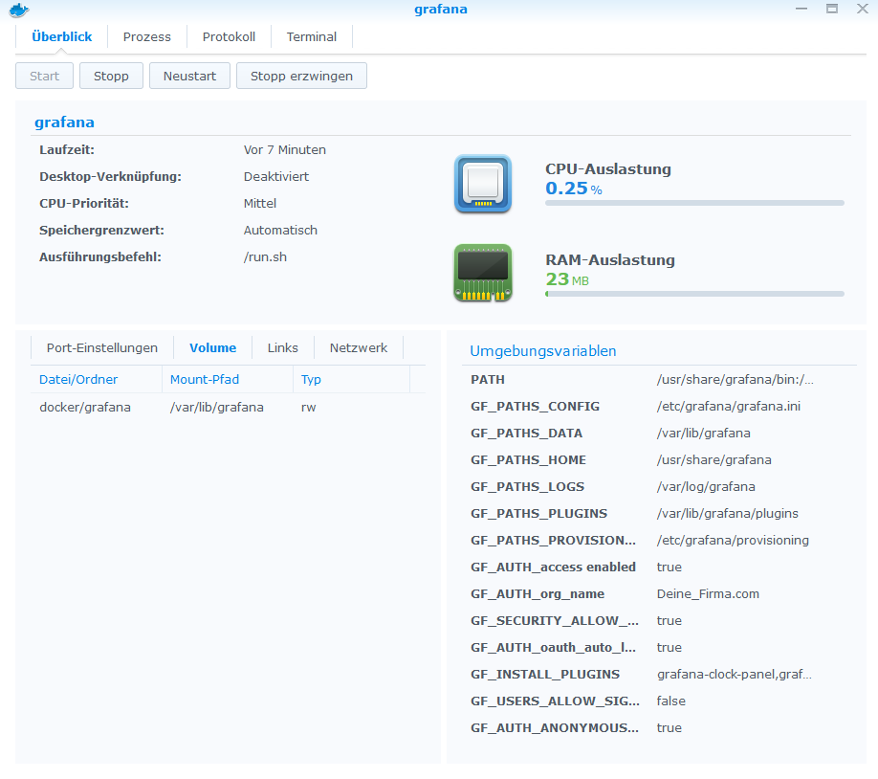Click the 0.25 % CPU value
Viewport: 878px width, 779px height.
[574, 189]
